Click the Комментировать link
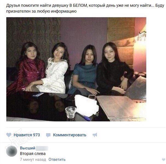 (69, 135)
